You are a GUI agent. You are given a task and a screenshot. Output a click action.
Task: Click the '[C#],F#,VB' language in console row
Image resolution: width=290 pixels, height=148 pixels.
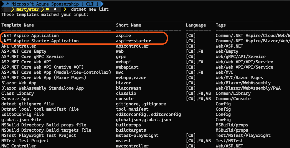(198, 99)
